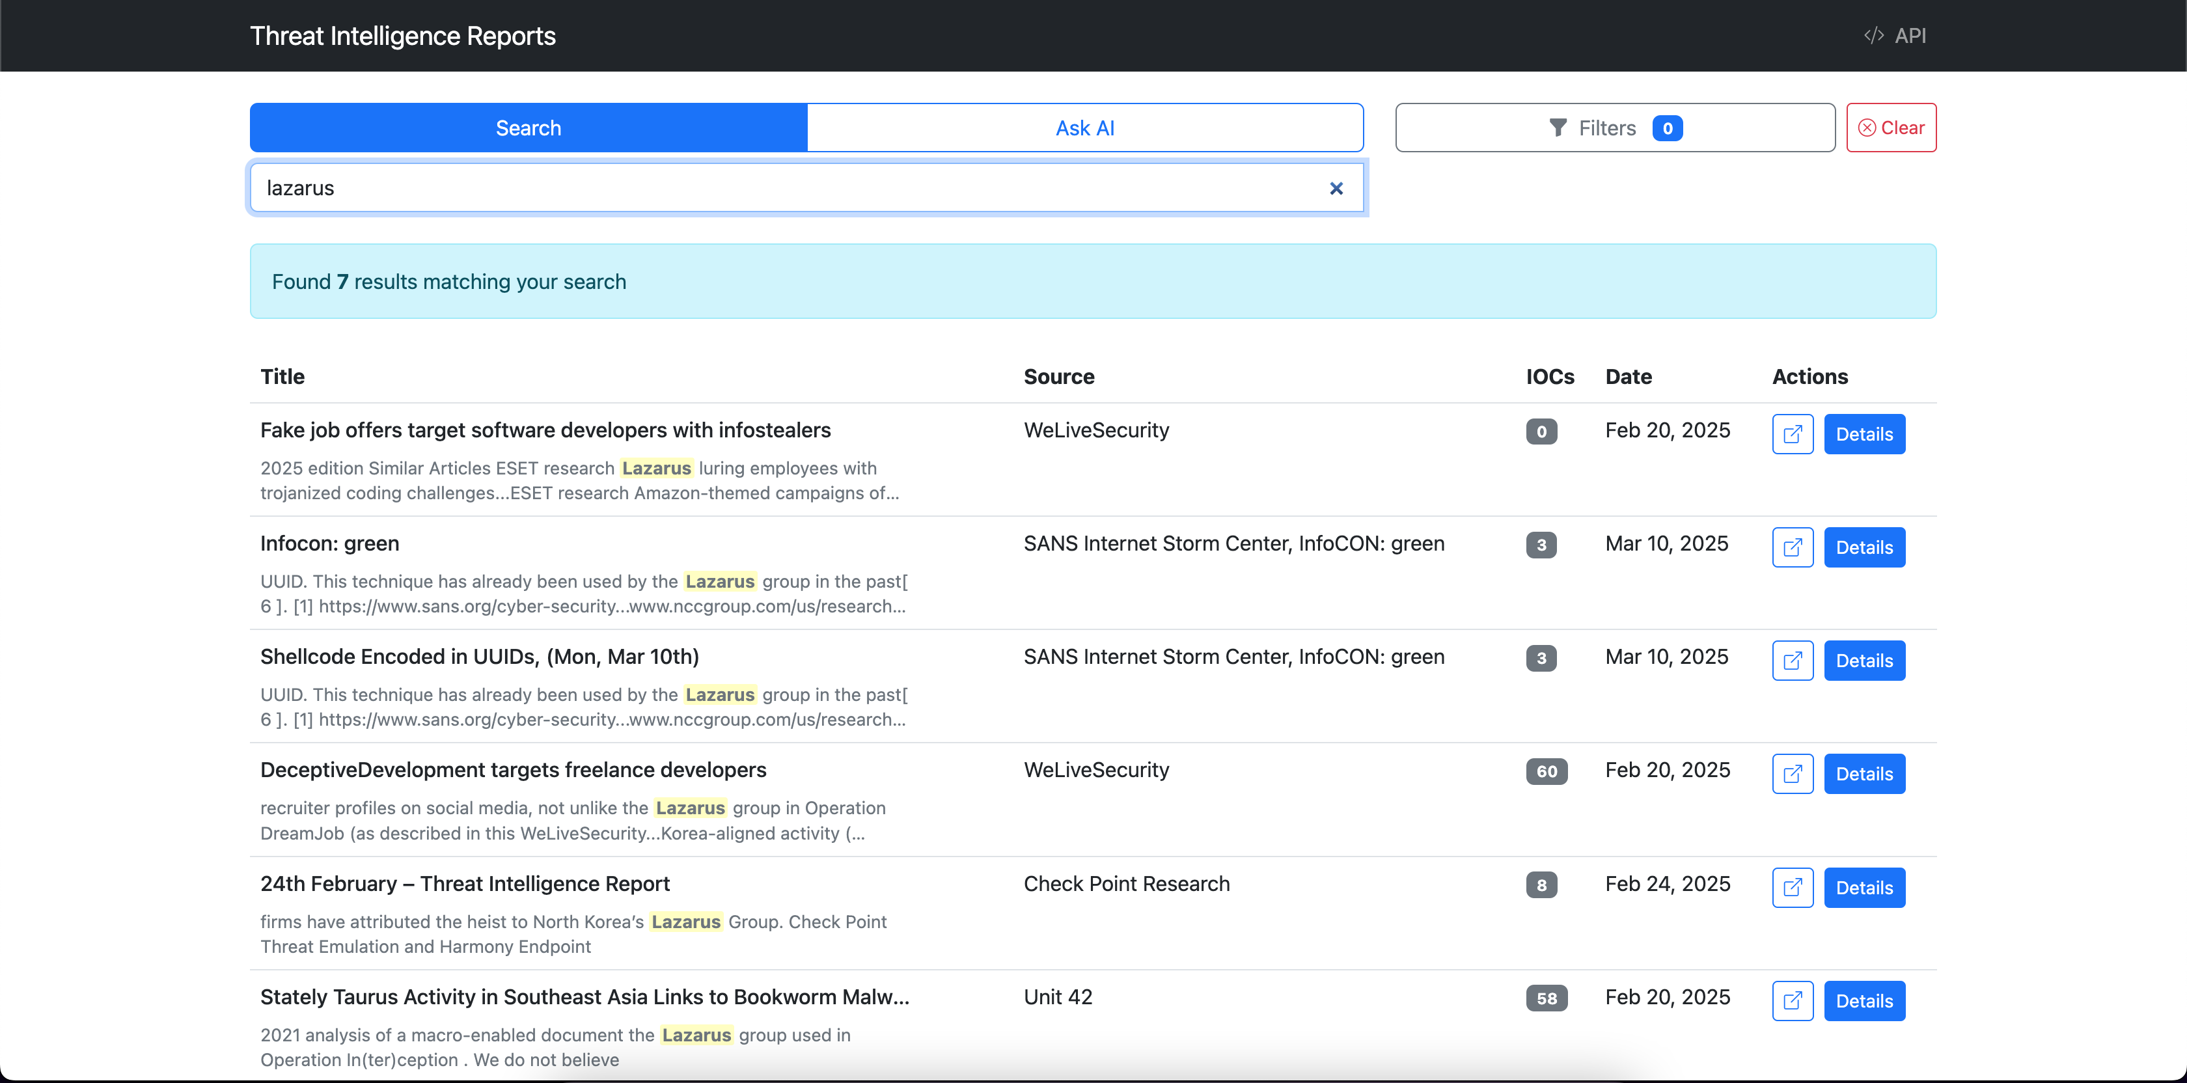2187x1083 pixels.
Task: View Details for DeceptiveDevelopment report
Action: 1864,774
